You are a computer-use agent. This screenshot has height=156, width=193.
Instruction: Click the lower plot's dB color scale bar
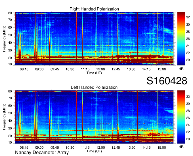point(181,117)
